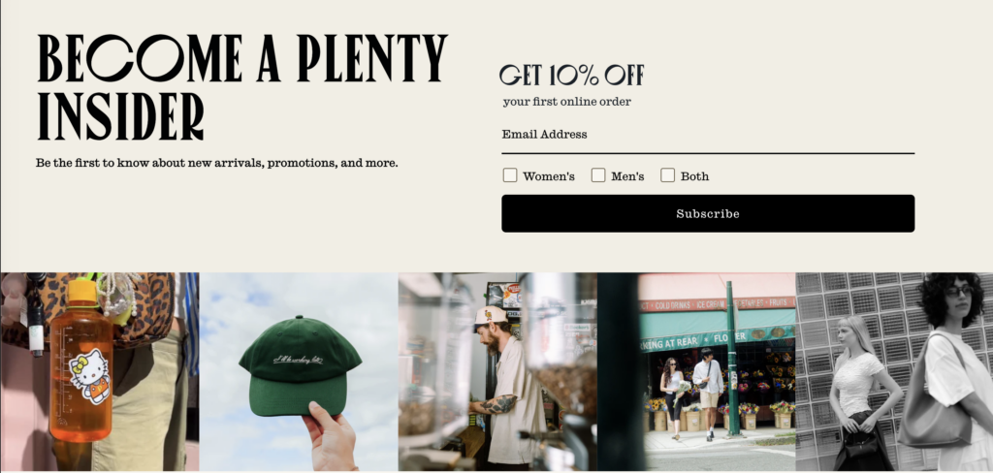Click the black Subscribe button
993x473 pixels.
[707, 213]
